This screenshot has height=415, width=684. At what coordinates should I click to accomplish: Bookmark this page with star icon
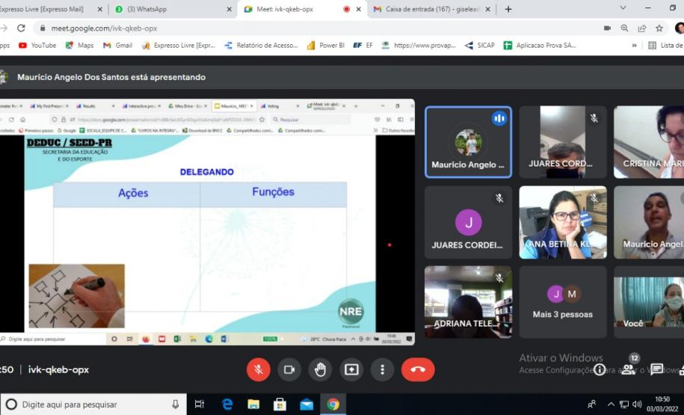click(x=659, y=28)
